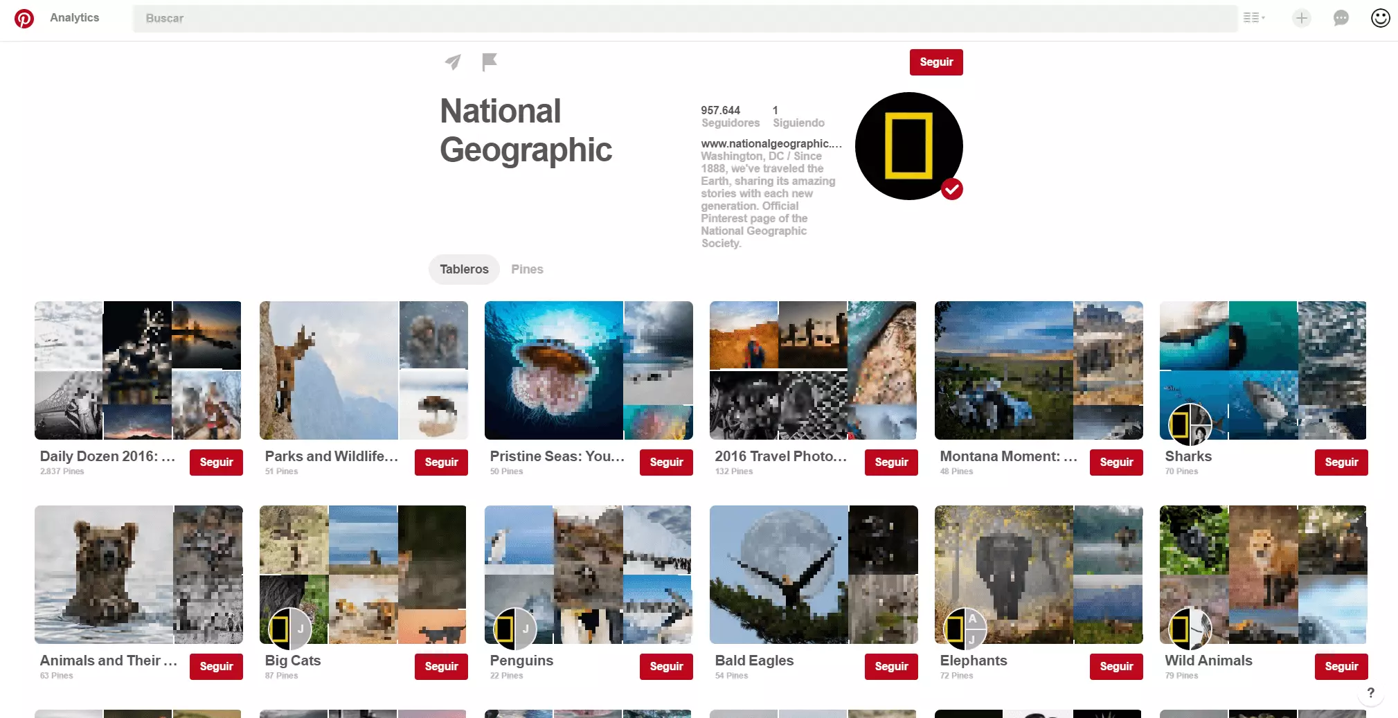Click the National Geographic profile logo

pyautogui.click(x=909, y=146)
